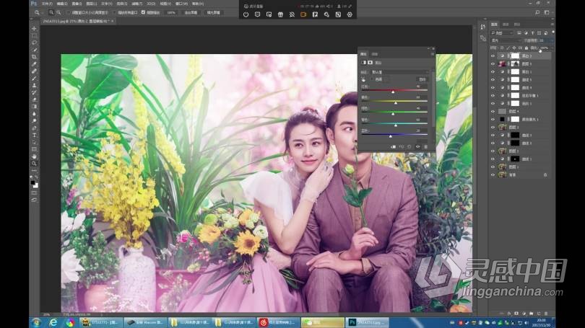Enable Zoom All Windows checkbox
Screen dimensions: 585x328
coord(114,12)
